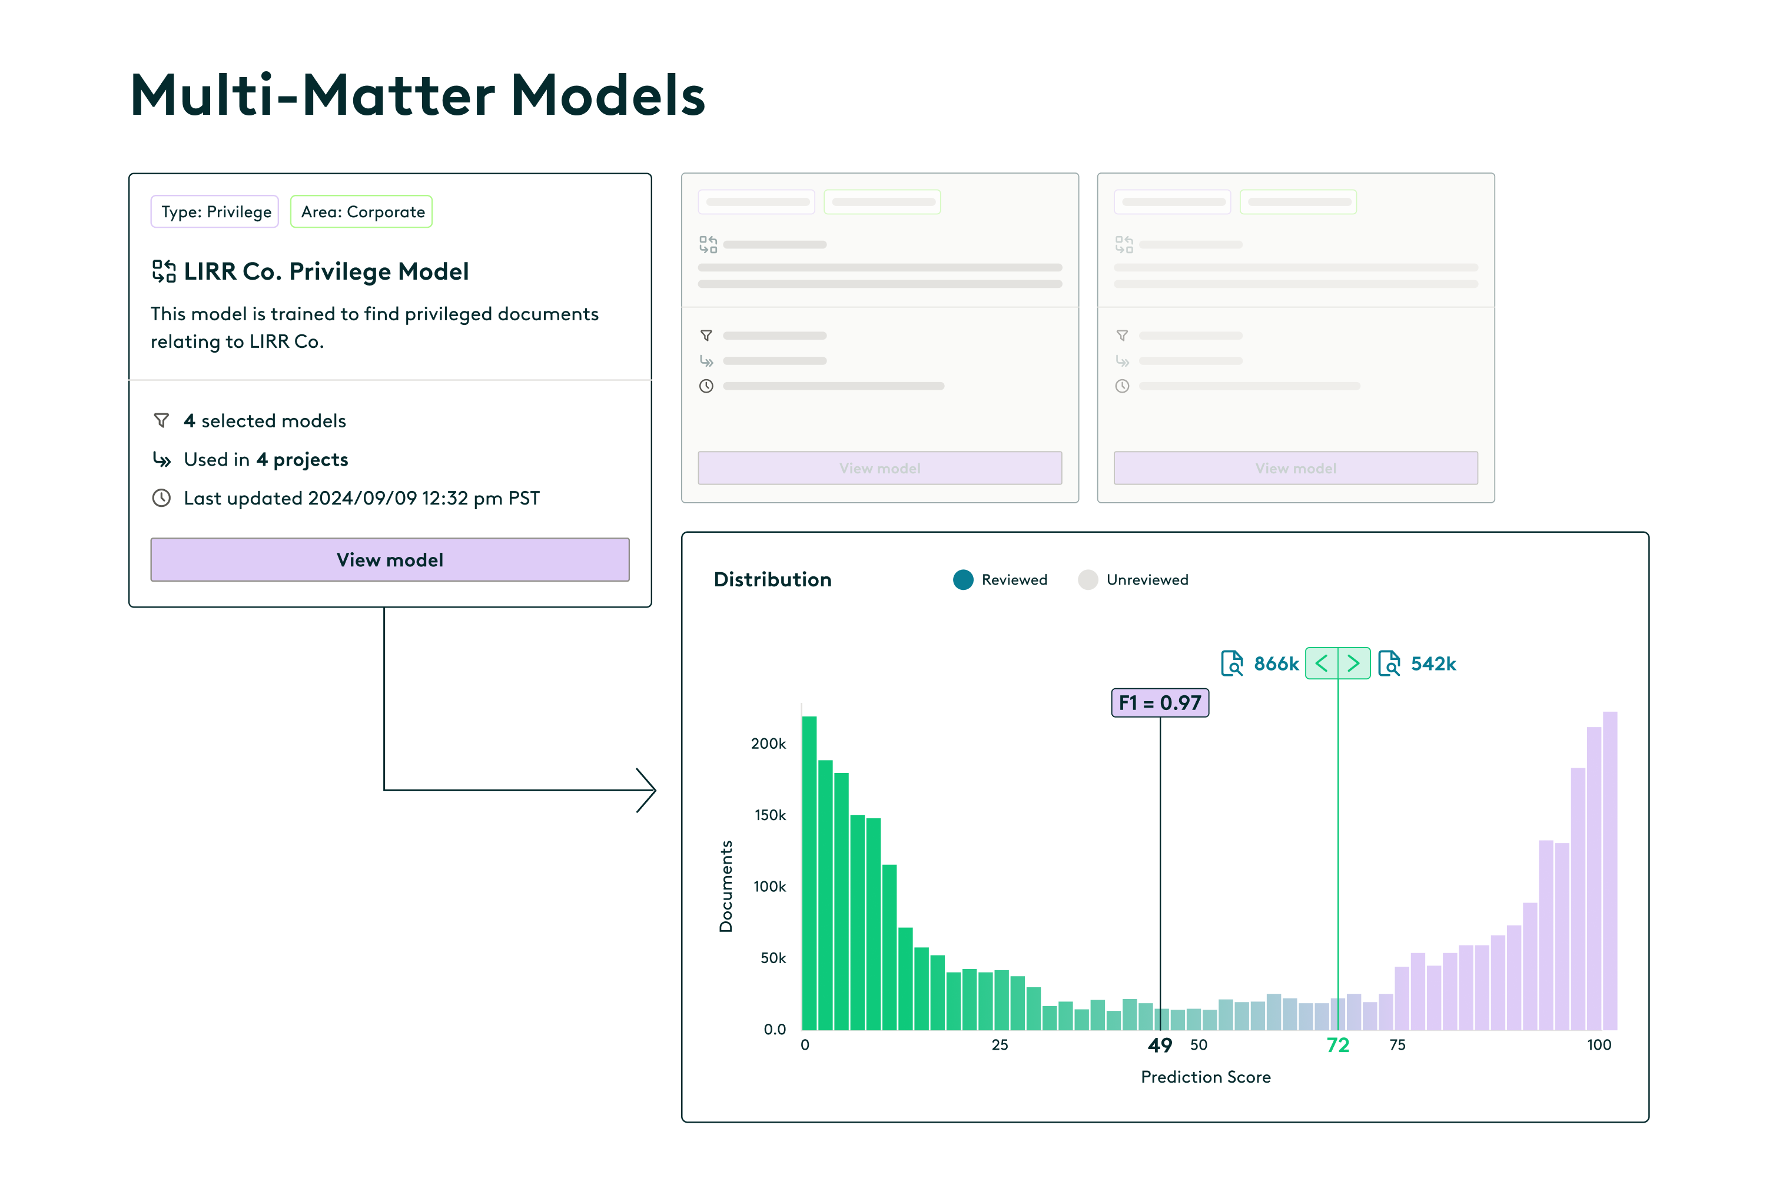1766x1178 pixels.
Task: Click View model on the LIRR Co. card
Action: (390, 560)
